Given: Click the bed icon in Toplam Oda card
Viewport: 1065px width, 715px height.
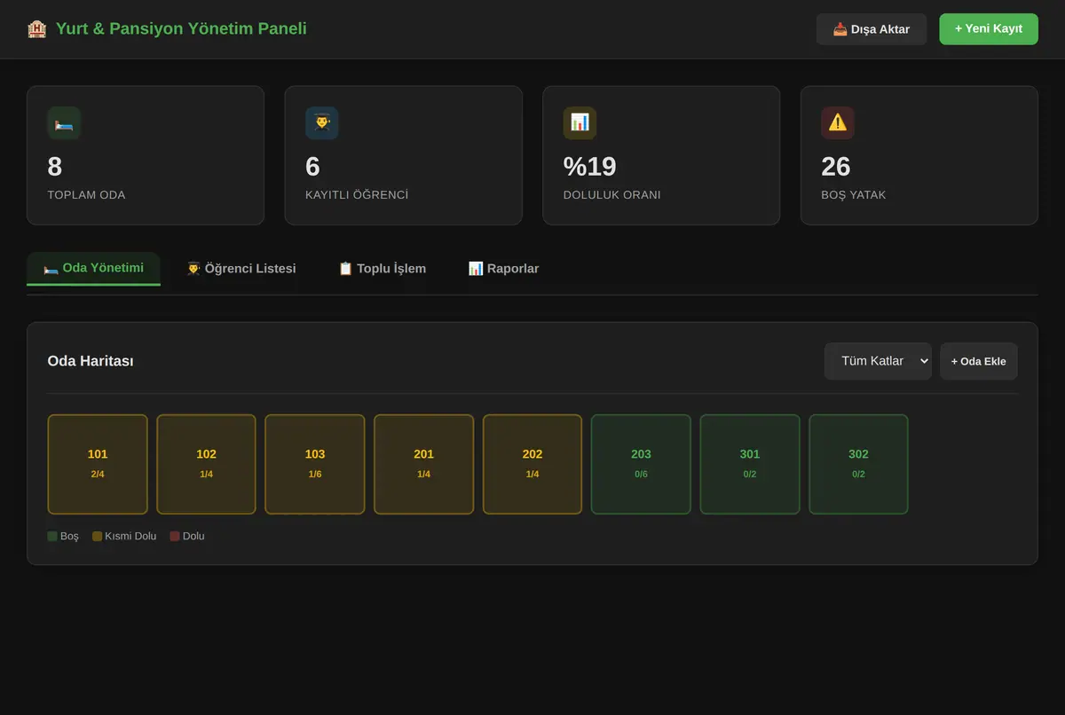Looking at the screenshot, I should pos(64,123).
